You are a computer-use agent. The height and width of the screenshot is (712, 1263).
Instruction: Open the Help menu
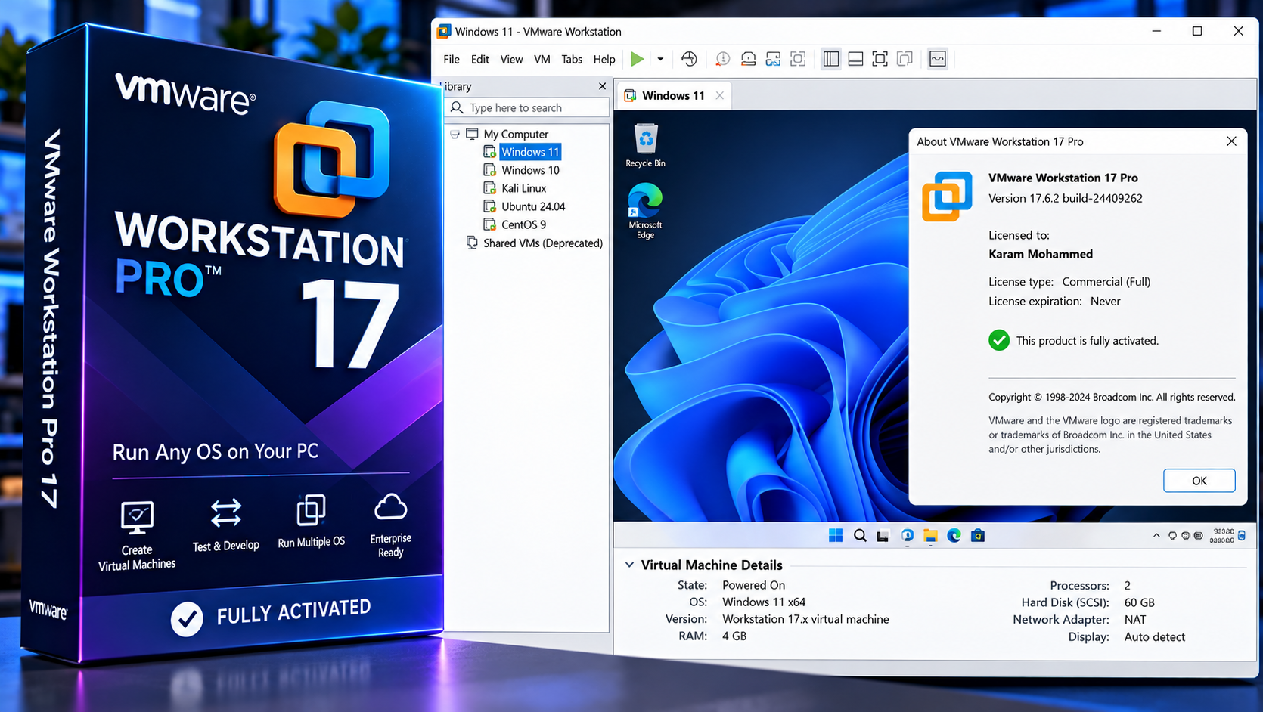tap(604, 59)
